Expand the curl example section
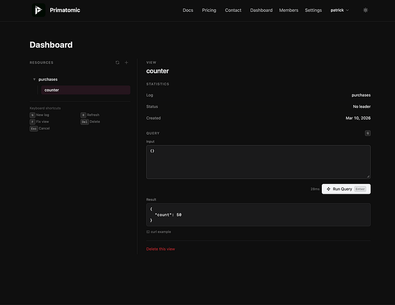The height and width of the screenshot is (305, 395). tap(161, 232)
